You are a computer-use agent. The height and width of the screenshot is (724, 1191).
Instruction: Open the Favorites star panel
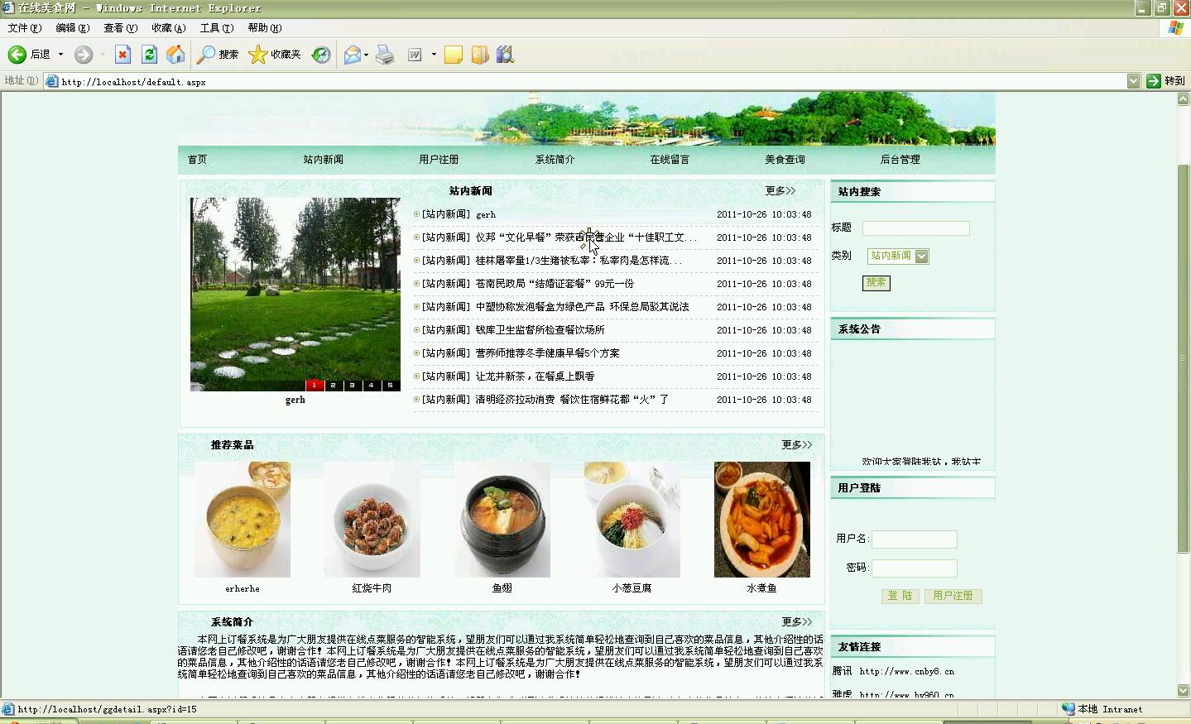tap(258, 55)
